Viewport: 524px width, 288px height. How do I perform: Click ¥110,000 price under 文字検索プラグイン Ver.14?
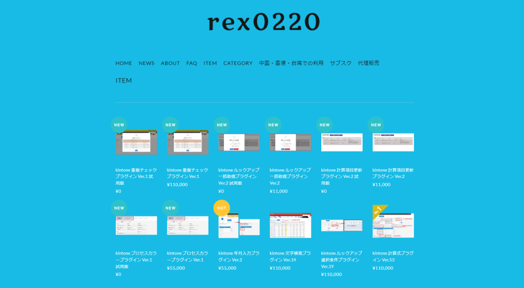[x=280, y=268]
